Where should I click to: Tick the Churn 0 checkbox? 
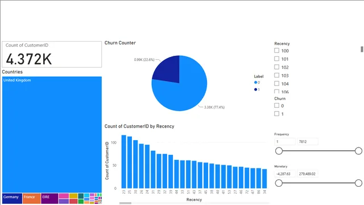coord(276,105)
